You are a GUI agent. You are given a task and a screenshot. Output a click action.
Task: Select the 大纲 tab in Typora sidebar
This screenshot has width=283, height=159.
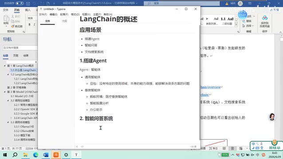(x=64, y=21)
